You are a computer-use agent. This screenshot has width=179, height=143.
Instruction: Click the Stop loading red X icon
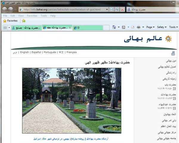[122, 10]
